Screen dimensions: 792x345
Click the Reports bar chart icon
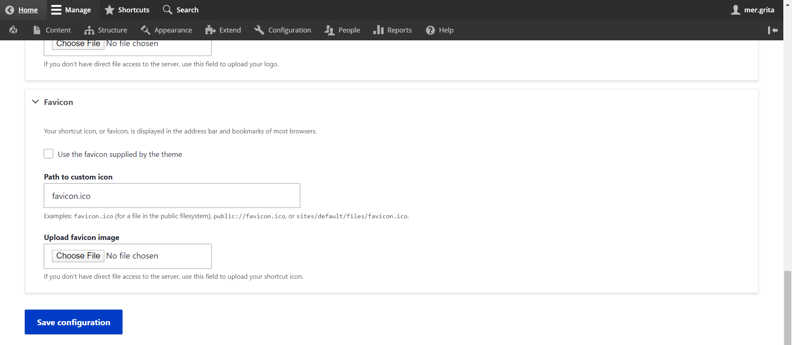[x=378, y=30]
